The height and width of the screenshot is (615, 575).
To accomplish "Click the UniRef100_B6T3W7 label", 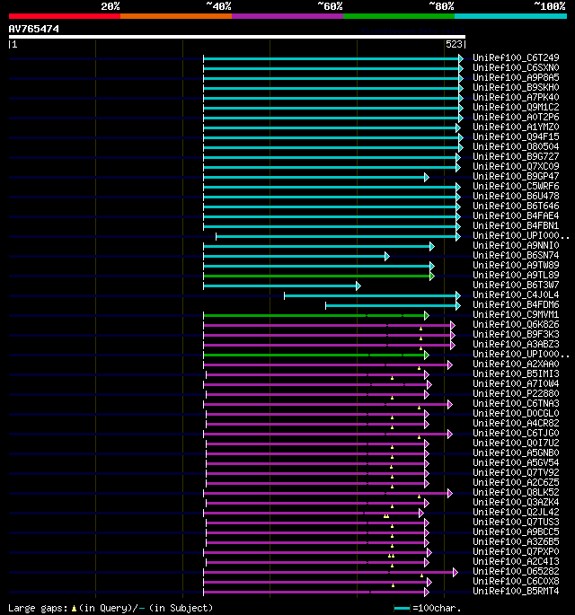I will click(516, 285).
